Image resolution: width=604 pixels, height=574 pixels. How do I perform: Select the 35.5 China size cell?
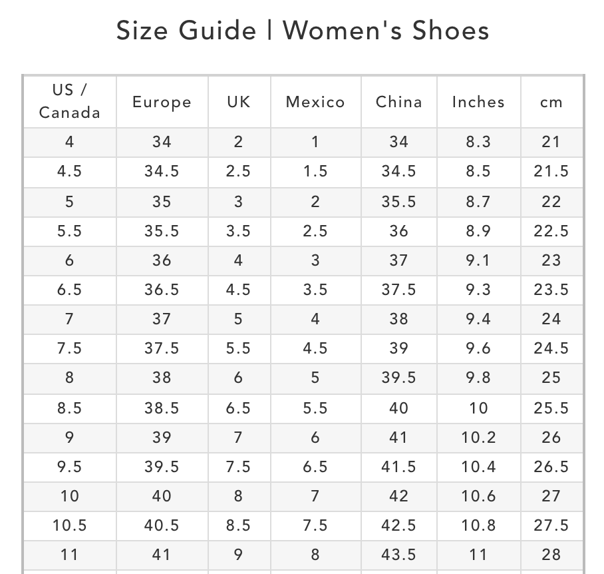coord(398,202)
